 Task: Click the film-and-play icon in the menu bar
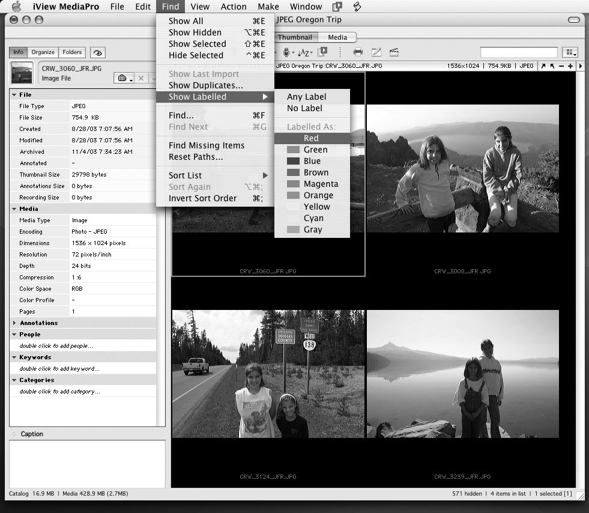pyautogui.click(x=337, y=7)
